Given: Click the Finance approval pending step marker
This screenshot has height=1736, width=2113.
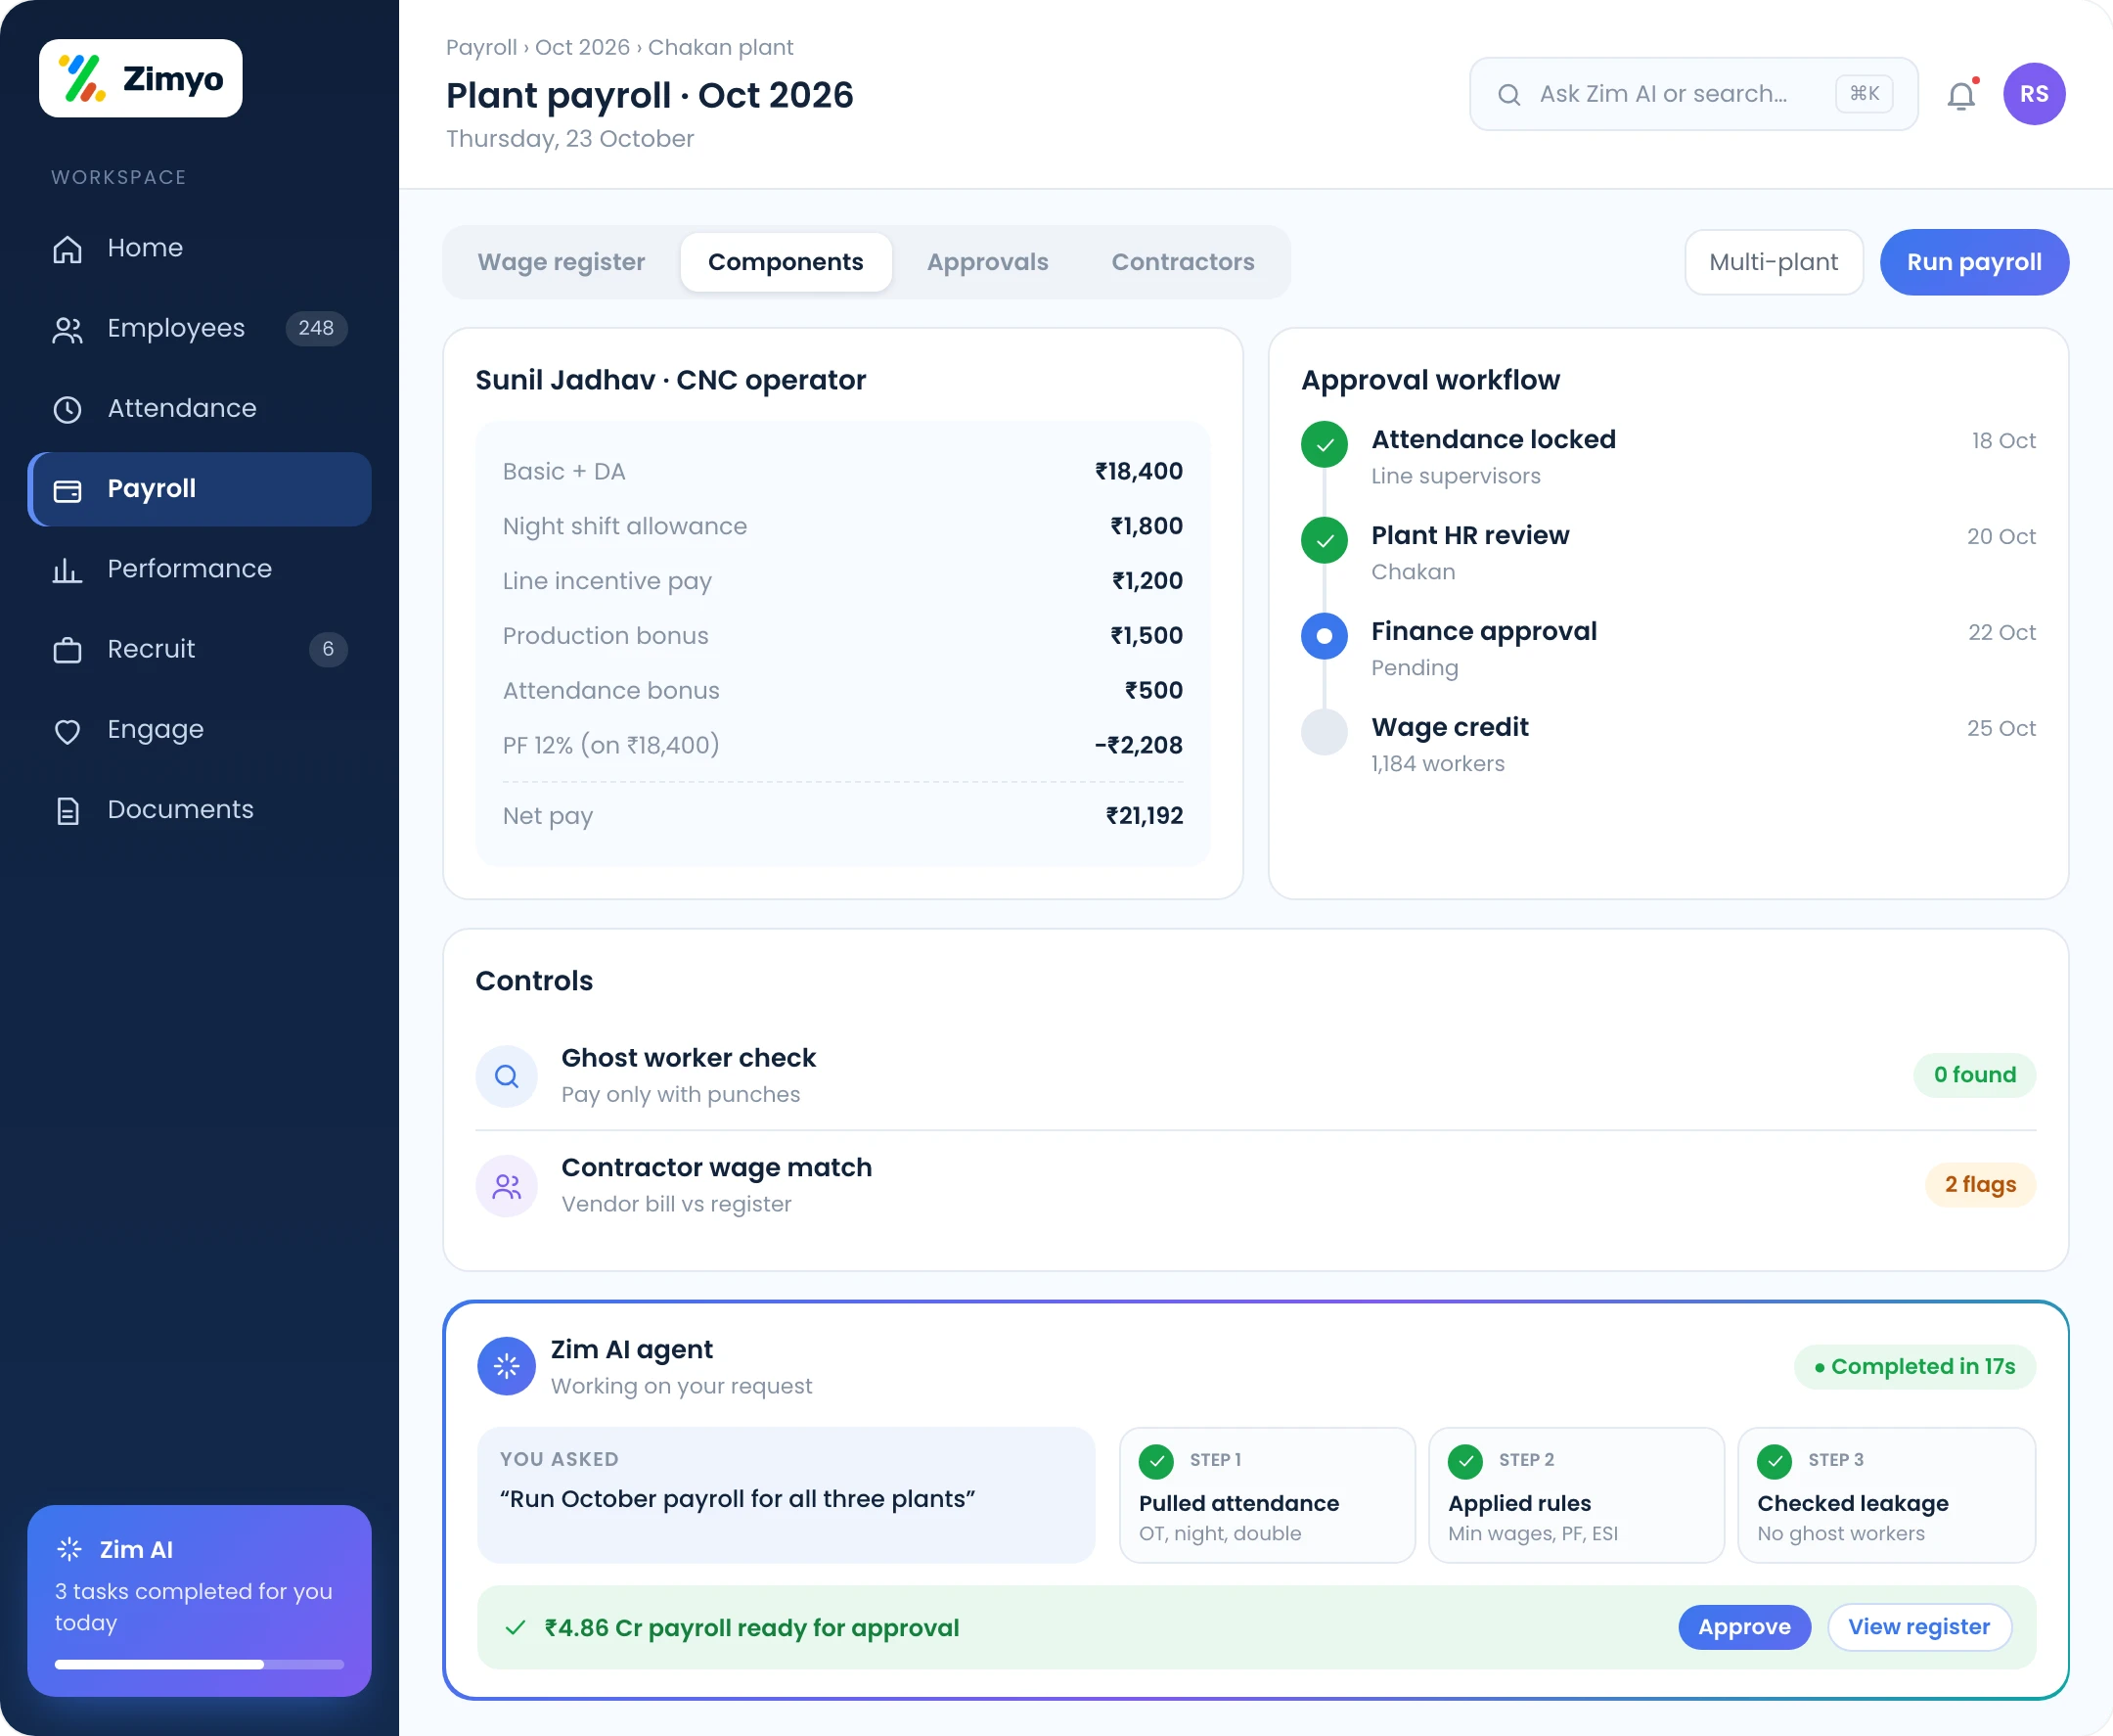Looking at the screenshot, I should 1325,636.
